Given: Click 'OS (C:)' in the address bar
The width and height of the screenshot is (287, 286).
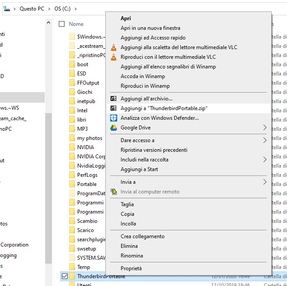Looking at the screenshot, I should (62, 9).
